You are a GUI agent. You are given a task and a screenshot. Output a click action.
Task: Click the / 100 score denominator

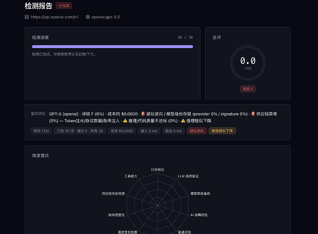coord(248,68)
